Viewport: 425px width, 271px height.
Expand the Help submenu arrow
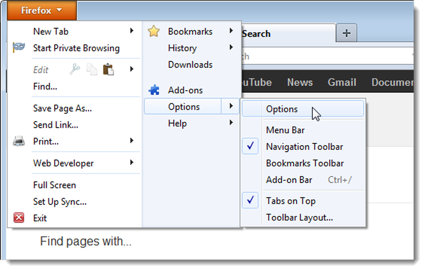point(231,123)
